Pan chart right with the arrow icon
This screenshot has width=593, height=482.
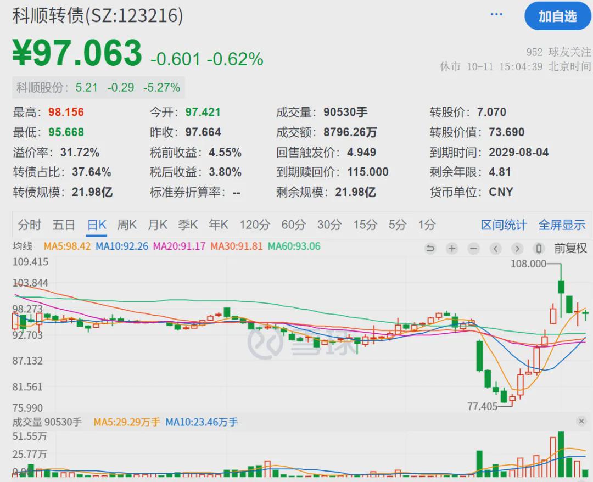click(x=517, y=248)
